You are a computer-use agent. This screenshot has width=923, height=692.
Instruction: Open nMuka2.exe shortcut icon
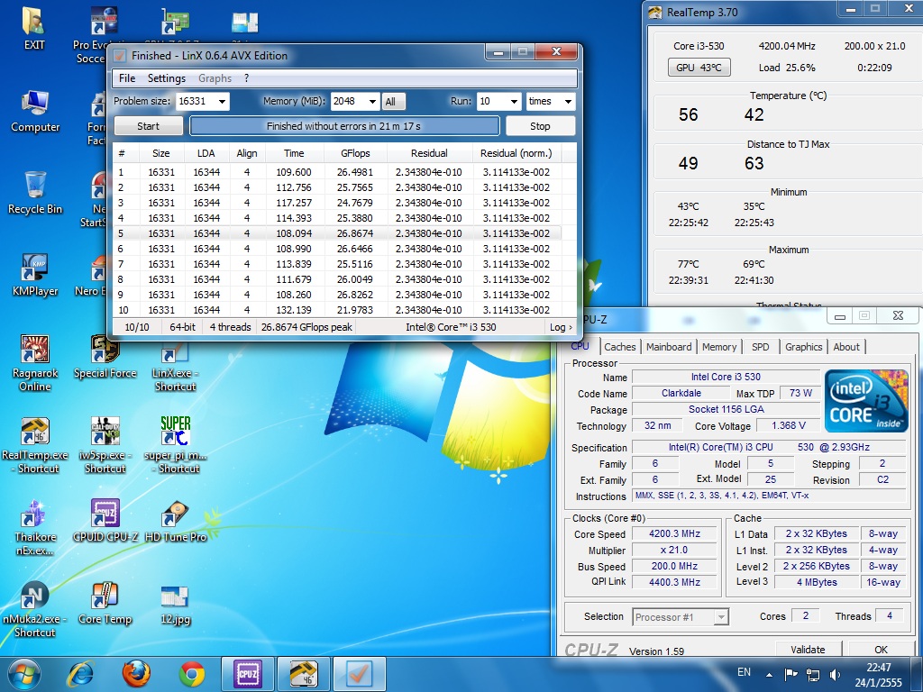(35, 610)
